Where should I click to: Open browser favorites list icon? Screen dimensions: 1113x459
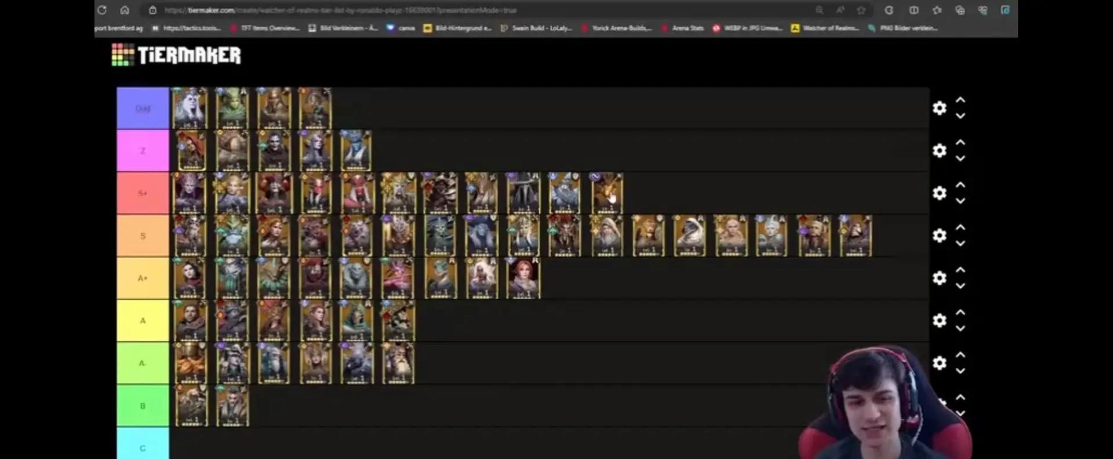click(937, 10)
